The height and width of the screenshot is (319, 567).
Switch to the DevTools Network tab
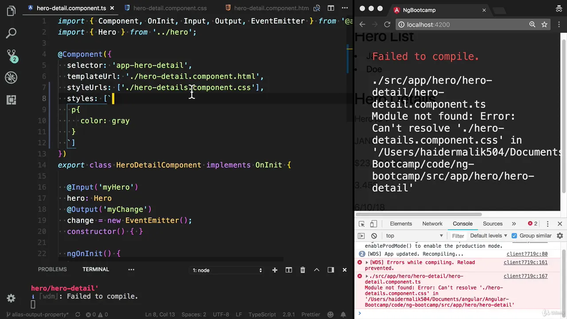pyautogui.click(x=432, y=224)
